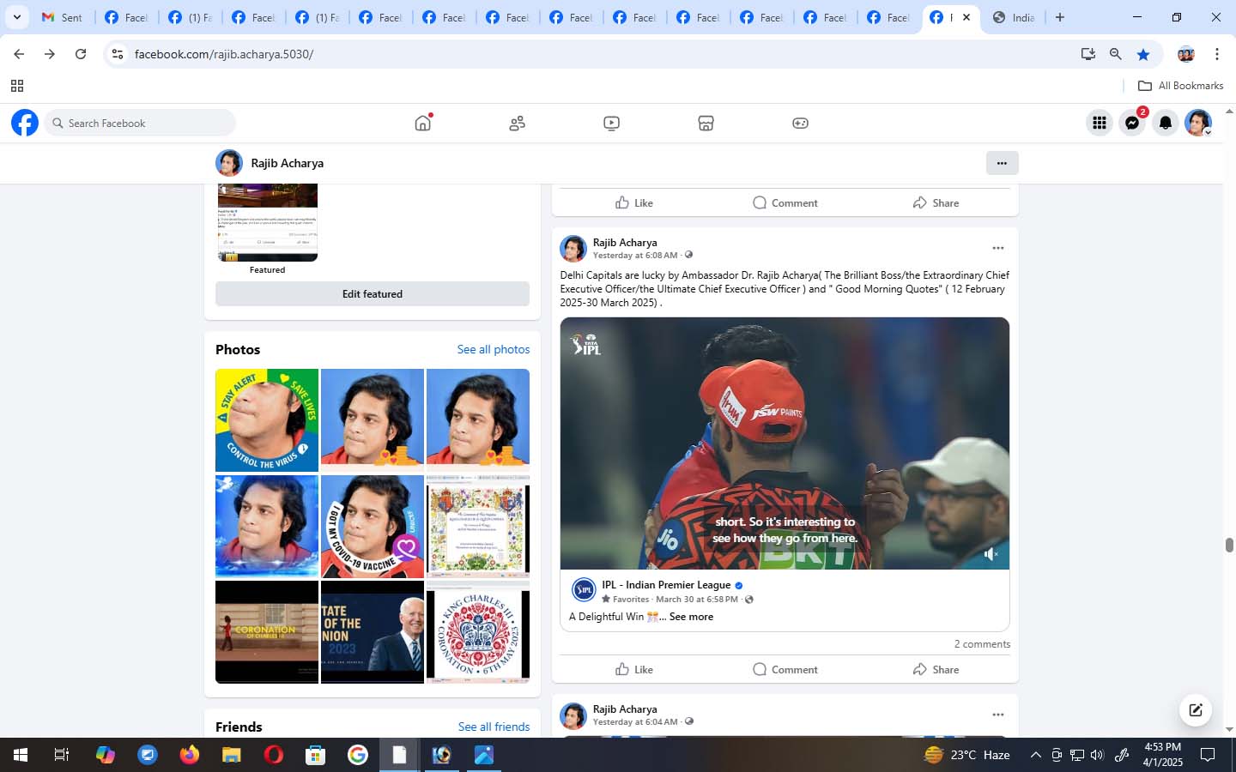Open the IPL - Indian Premier League page link
Image resolution: width=1236 pixels, height=772 pixels.
(x=666, y=585)
